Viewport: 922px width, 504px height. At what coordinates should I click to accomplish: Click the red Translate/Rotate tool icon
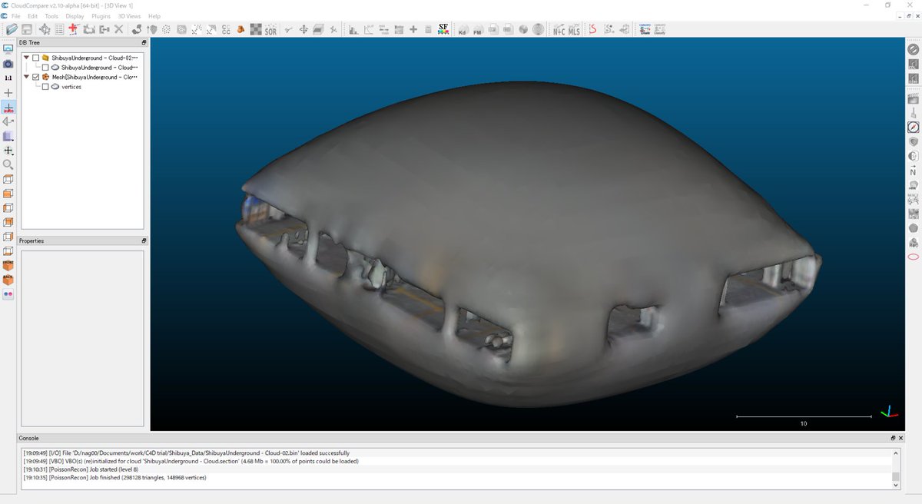tap(74, 30)
